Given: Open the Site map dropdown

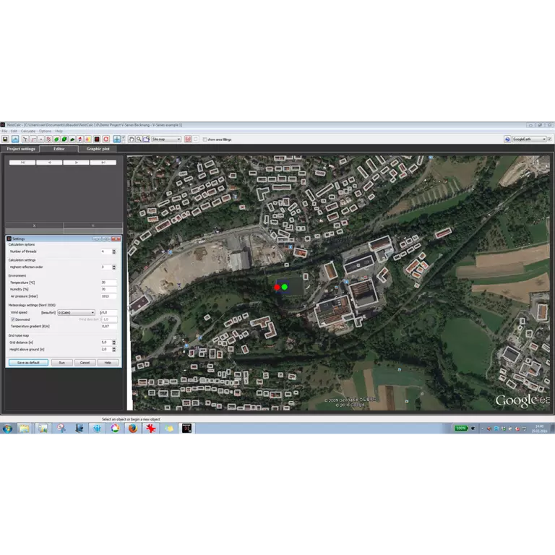Looking at the screenshot, I should [165, 139].
